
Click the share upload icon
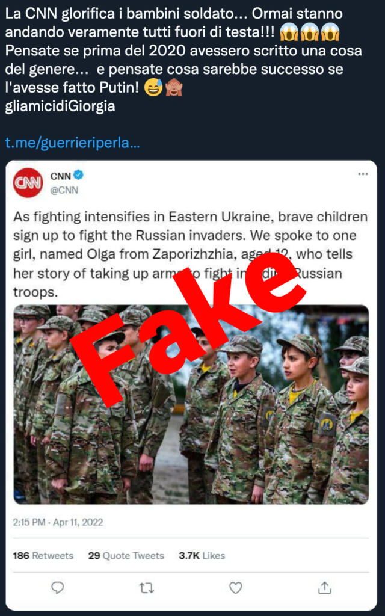[324, 588]
